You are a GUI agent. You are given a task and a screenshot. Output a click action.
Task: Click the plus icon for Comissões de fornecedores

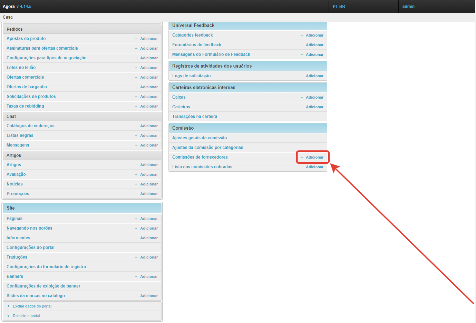[x=302, y=158]
